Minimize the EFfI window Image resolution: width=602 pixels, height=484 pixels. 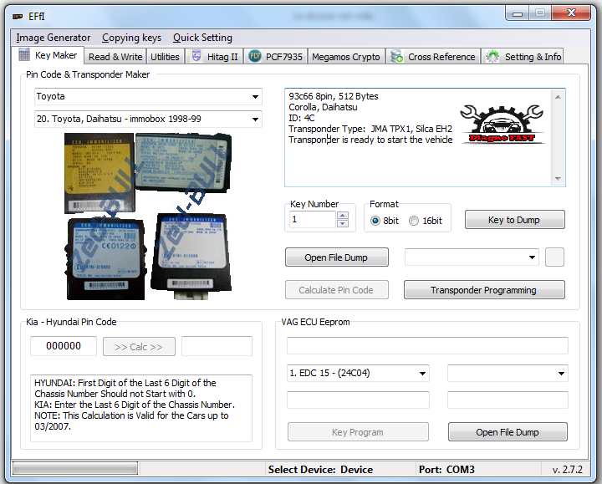coord(518,14)
